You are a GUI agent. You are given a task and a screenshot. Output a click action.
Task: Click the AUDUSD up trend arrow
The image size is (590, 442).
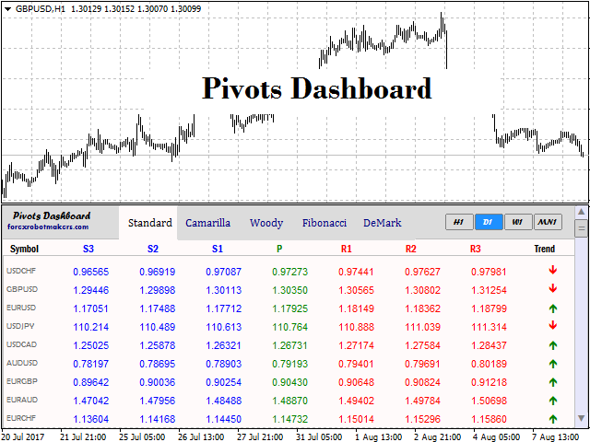pyautogui.click(x=553, y=364)
